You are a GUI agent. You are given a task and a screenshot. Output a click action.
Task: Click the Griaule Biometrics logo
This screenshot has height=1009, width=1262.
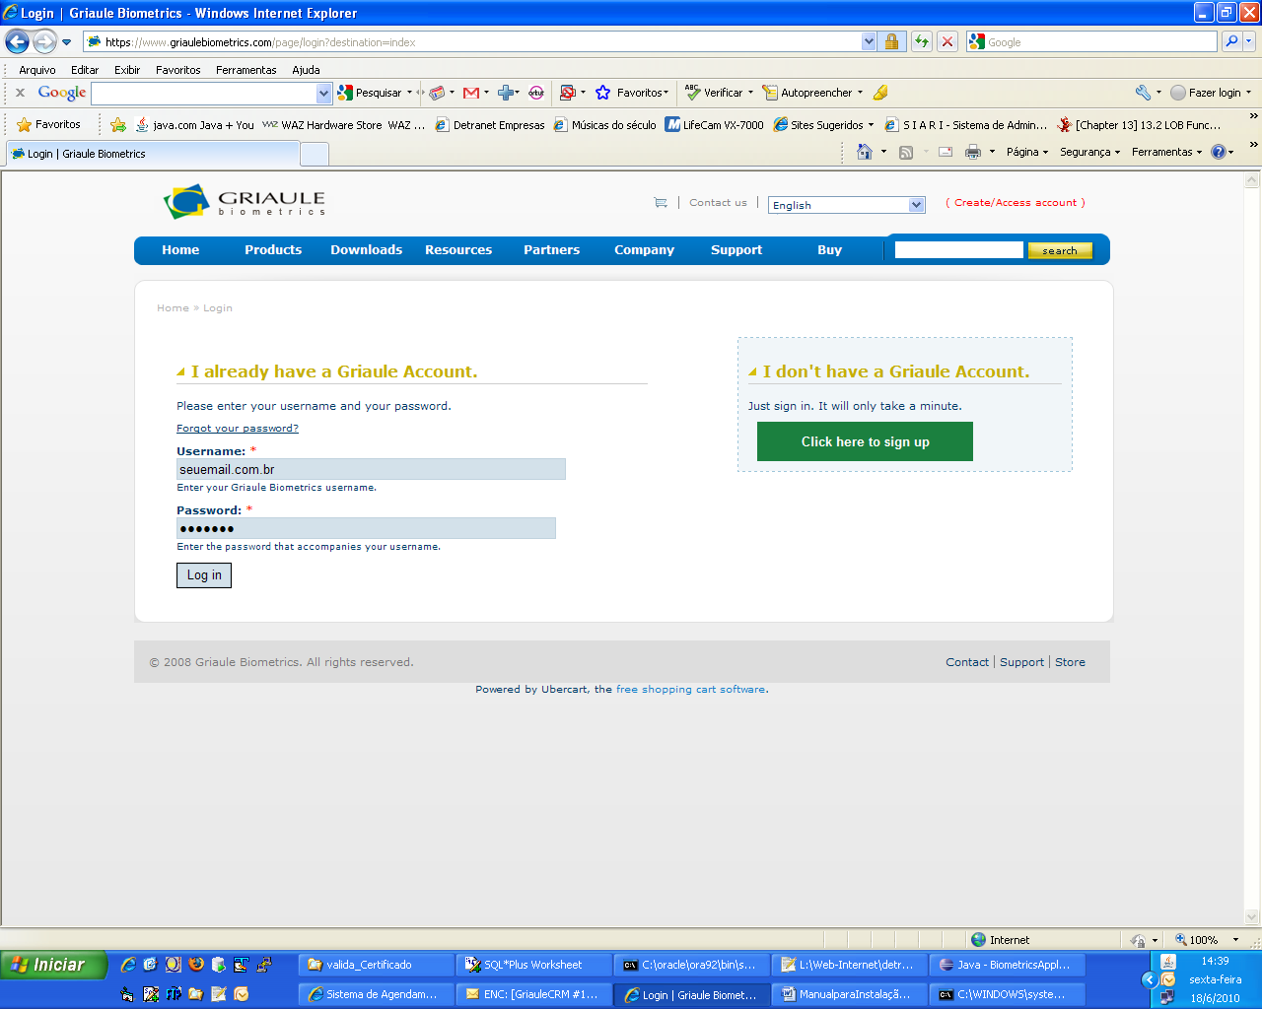pos(245,201)
